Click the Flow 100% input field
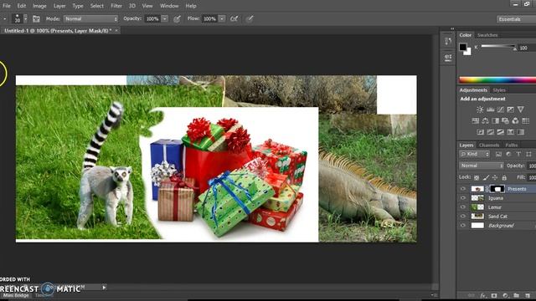This screenshot has width=536, height=301. (209, 18)
